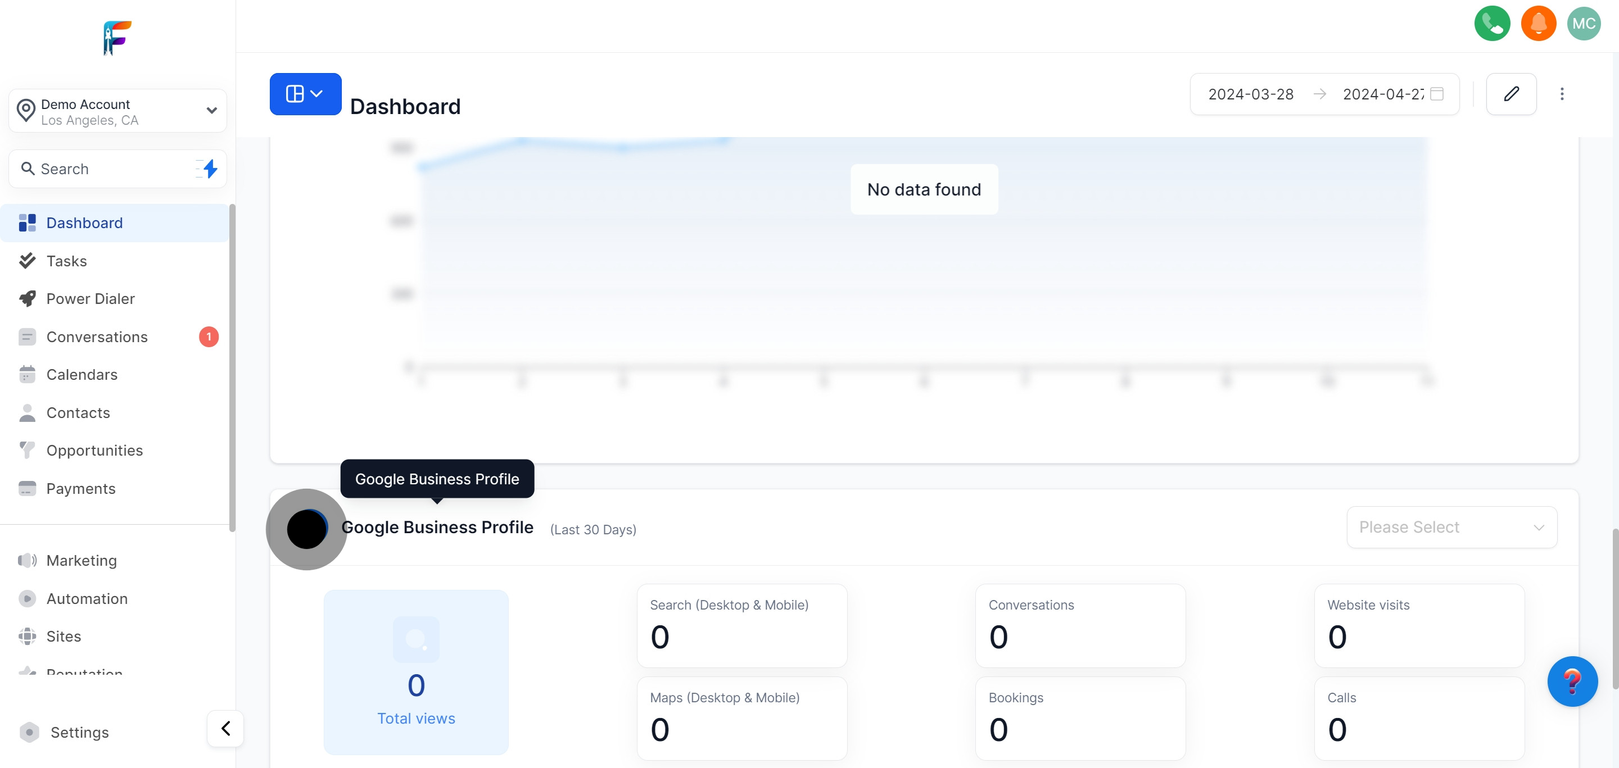This screenshot has height=768, width=1619.
Task: Click the lightning bolt quick actions icon
Action: click(210, 169)
